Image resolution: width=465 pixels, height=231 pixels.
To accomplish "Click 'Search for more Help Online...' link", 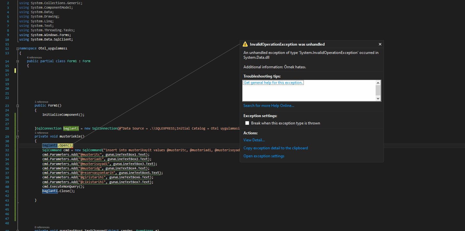I will [x=269, y=106].
